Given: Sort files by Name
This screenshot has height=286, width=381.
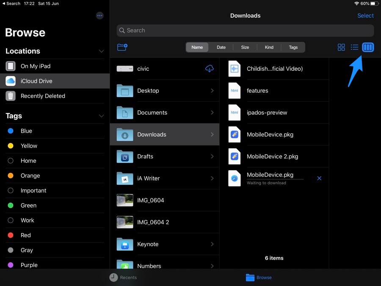Looking at the screenshot, I should 197,47.
